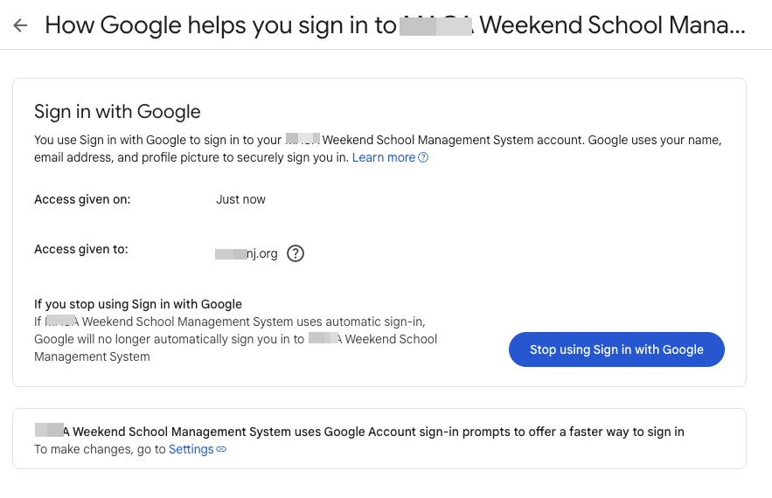
Task: Click Stop using Sign in with Google button
Action: point(616,349)
